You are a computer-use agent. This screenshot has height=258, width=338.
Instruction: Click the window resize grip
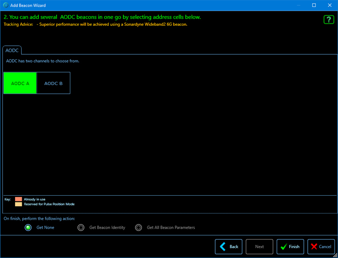[335, 255]
